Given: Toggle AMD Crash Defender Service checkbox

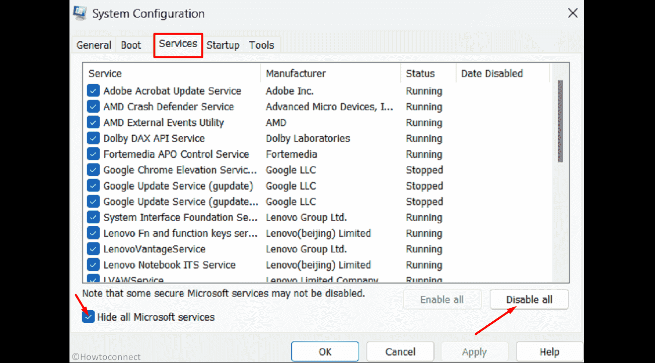Looking at the screenshot, I should click(93, 107).
